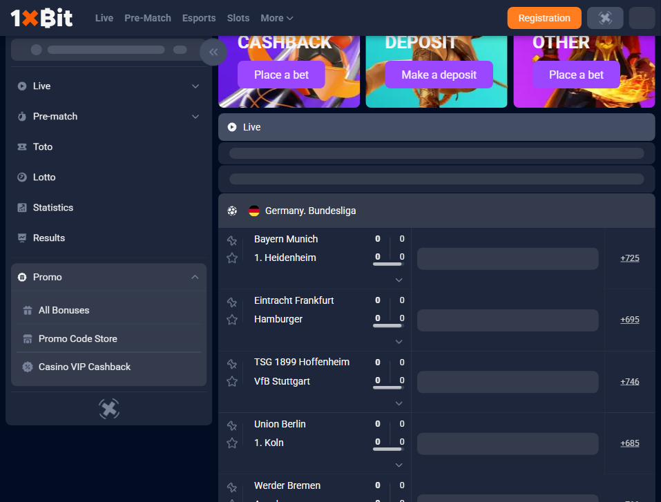This screenshot has height=502, width=661.
Task: Open Pre-Match in top navigation
Action: point(148,18)
